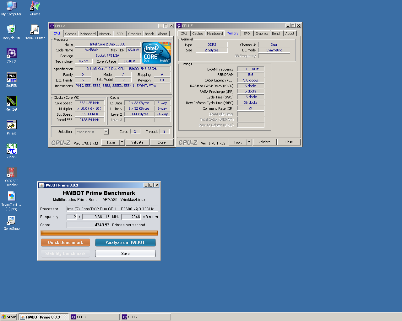Open Caches tab in right CPU-Z window

[198, 34]
